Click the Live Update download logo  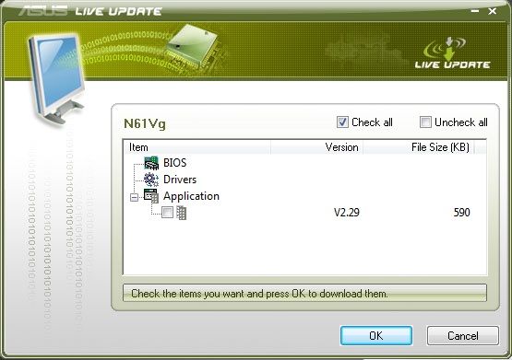point(452,52)
